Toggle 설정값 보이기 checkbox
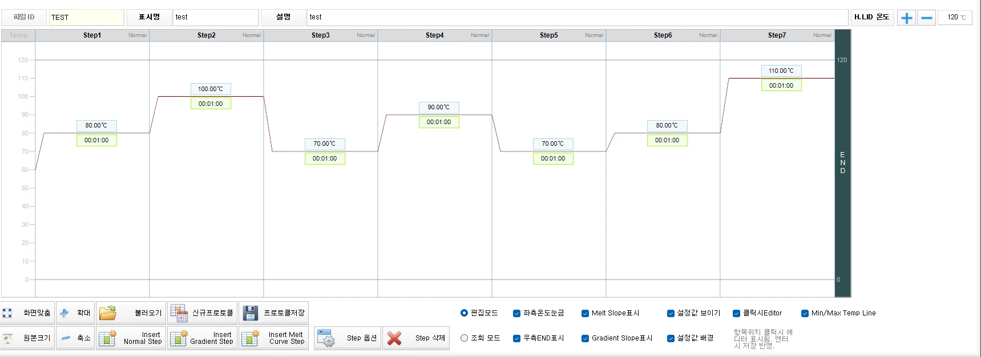This screenshot has width=981, height=357. pyautogui.click(x=671, y=313)
